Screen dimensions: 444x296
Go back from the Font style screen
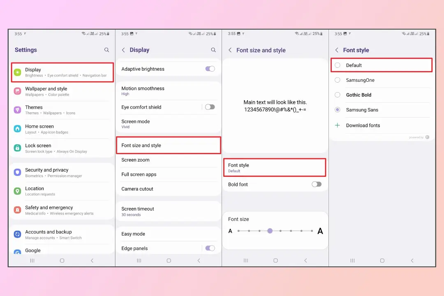click(x=337, y=50)
